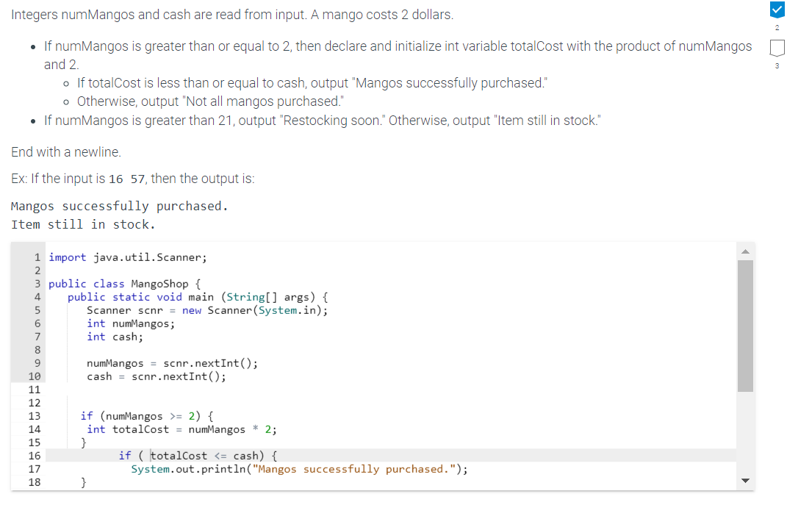
Task: Click code line 'if (numMangos >= 2) {'
Action: [146, 416]
